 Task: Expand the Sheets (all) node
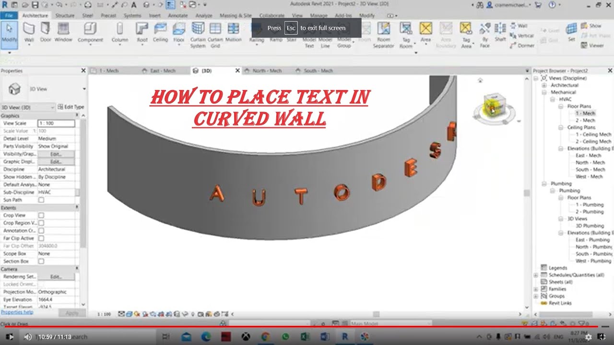tap(536, 282)
